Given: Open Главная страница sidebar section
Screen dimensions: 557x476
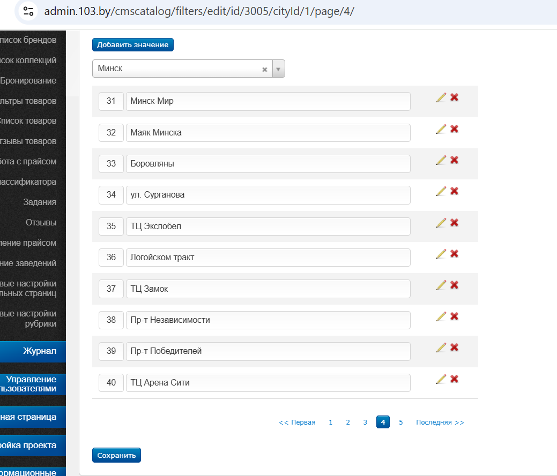Looking at the screenshot, I should click(x=33, y=417).
